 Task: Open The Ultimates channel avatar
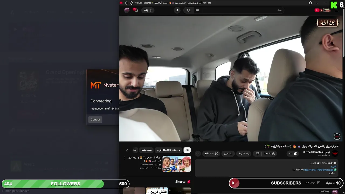click(335, 154)
